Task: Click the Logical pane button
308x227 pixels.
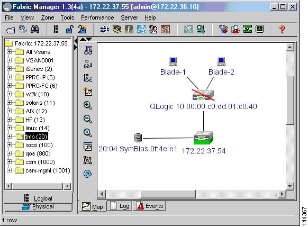Action: pos(38,198)
